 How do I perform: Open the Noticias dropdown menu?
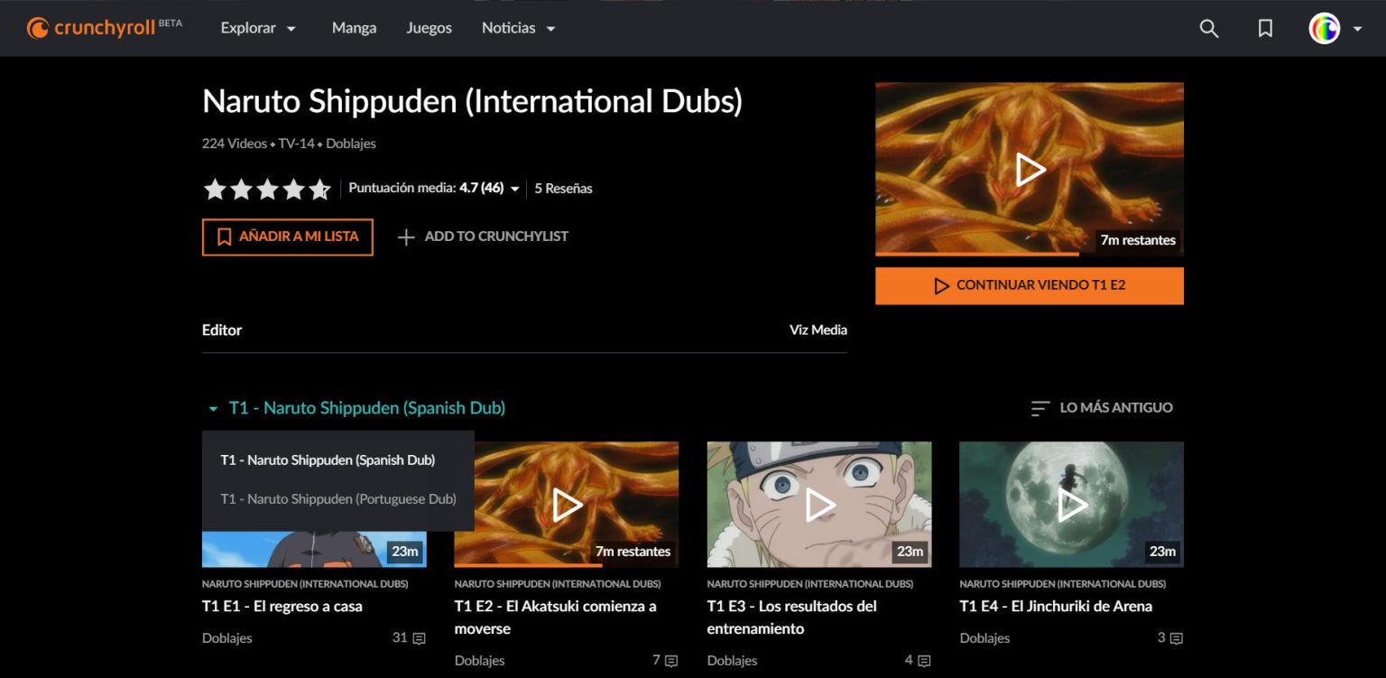tap(518, 28)
